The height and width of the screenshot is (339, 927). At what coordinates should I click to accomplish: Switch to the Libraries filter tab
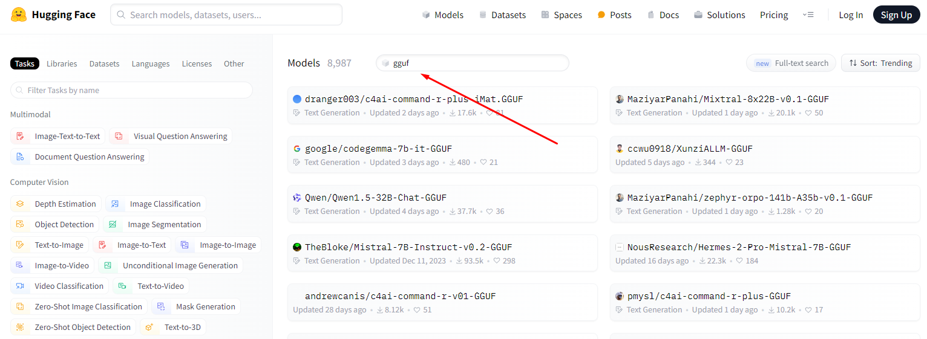[62, 63]
